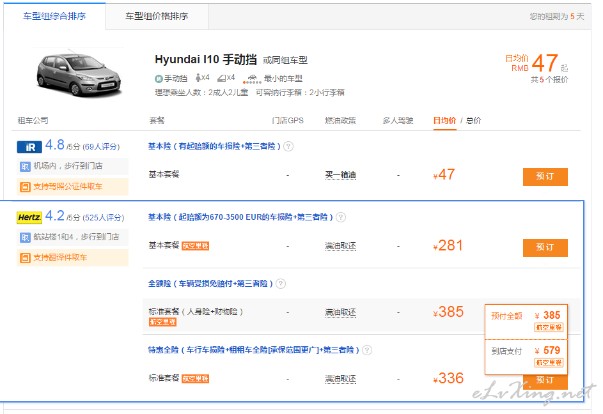Click the Hertz company logo
Viewport: 603px width, 414px height.
29,218
